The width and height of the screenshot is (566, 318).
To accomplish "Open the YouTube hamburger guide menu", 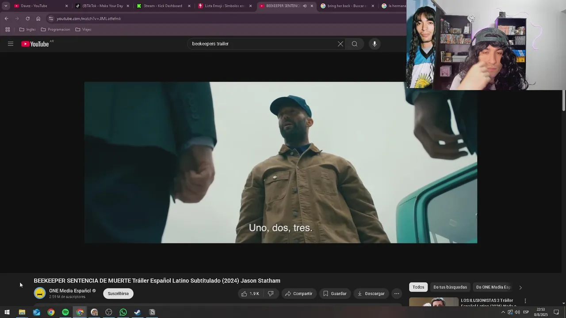I will [11, 44].
